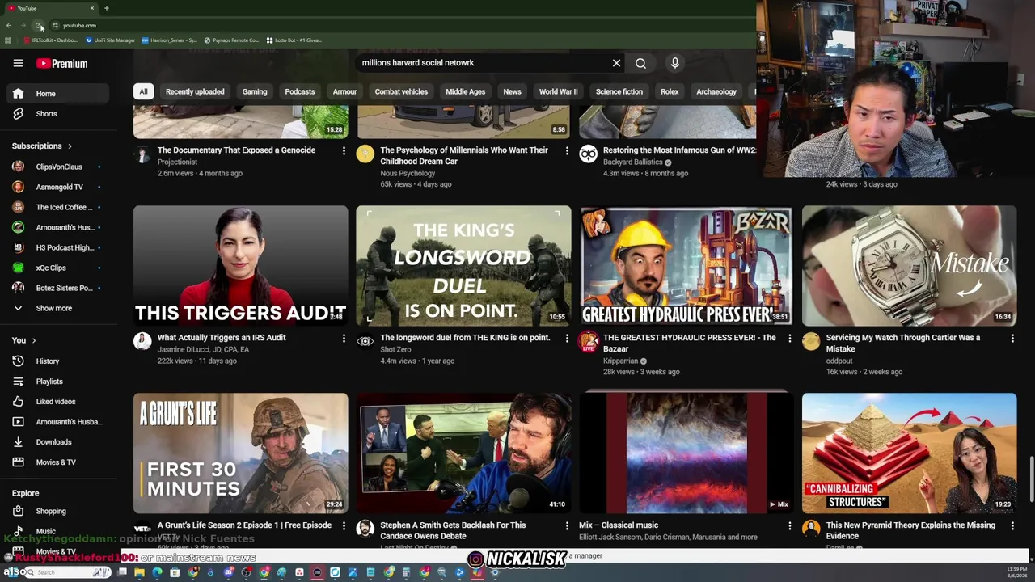Open options for A Grunt's Life video
The image size is (1035, 582).
tap(344, 526)
